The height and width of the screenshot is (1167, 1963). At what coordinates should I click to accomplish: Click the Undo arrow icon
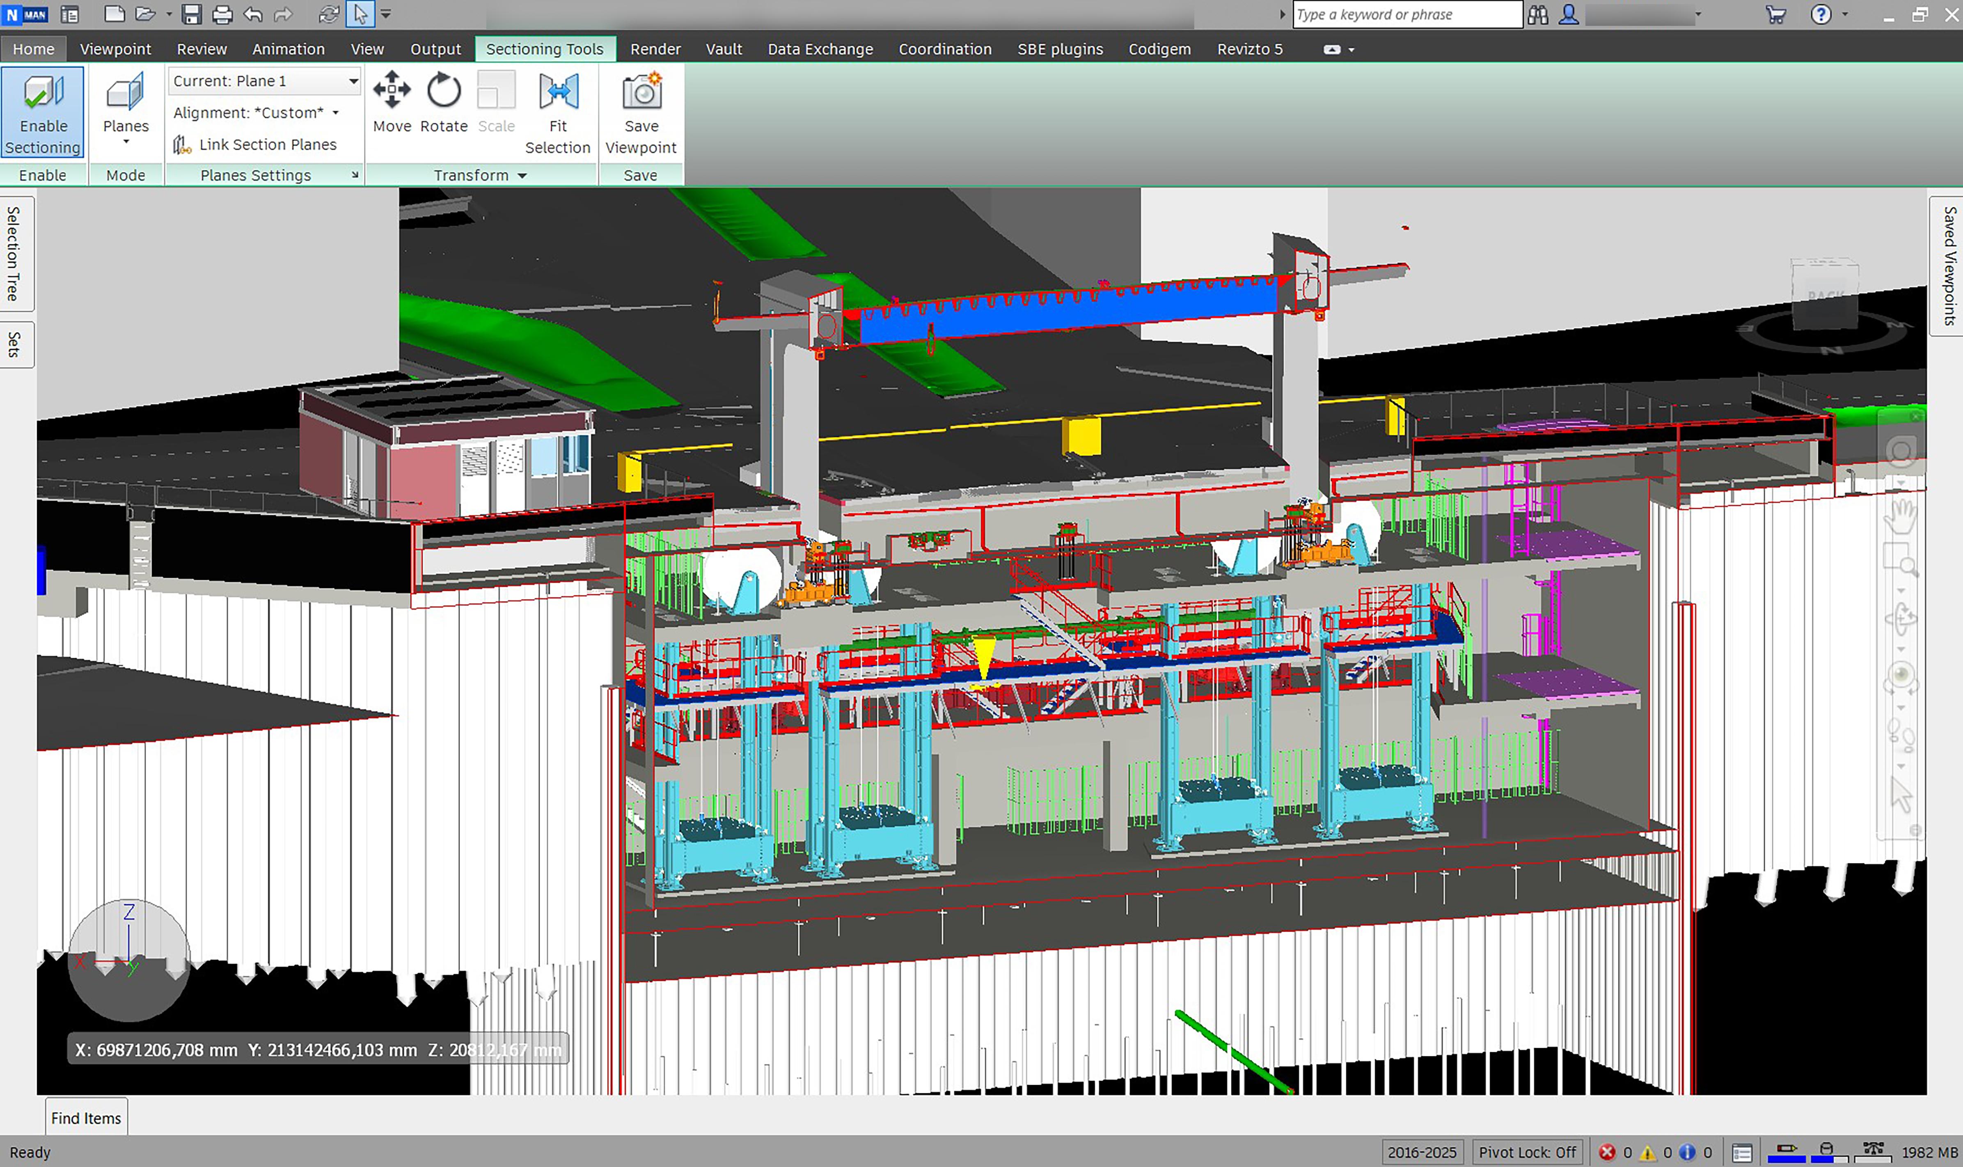(253, 14)
